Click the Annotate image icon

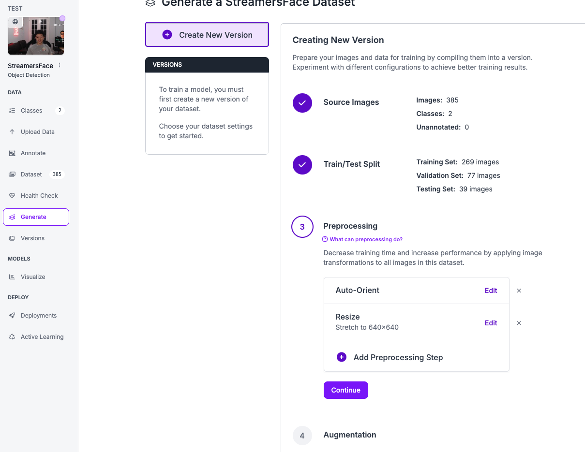(12, 153)
